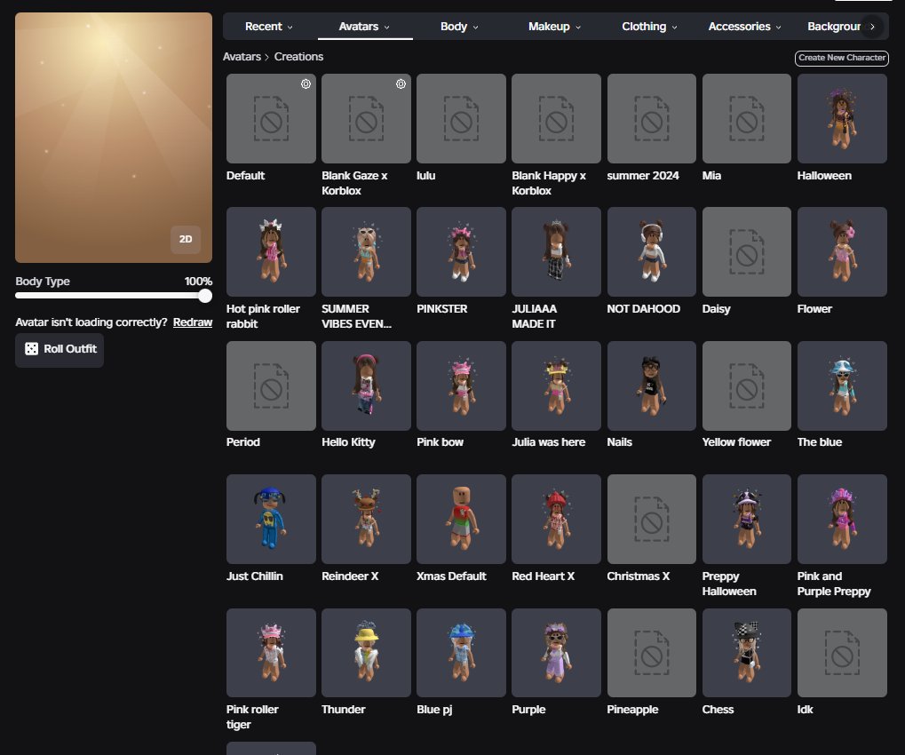The image size is (905, 755).
Task: Expand the Clothing dropdown tab
Action: (649, 27)
